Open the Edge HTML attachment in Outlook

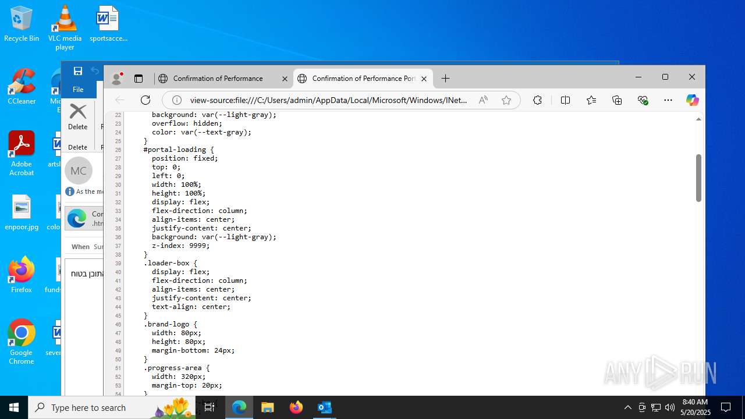coord(84,218)
